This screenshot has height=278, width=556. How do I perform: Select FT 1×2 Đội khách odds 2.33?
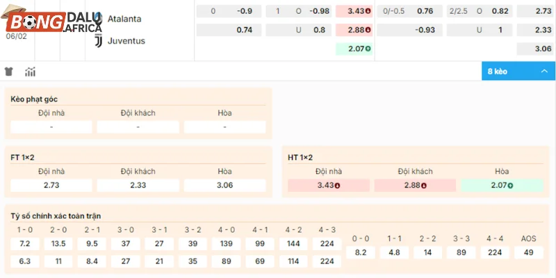click(x=138, y=186)
